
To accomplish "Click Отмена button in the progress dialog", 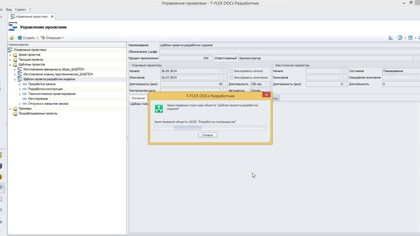I will click(x=207, y=135).
